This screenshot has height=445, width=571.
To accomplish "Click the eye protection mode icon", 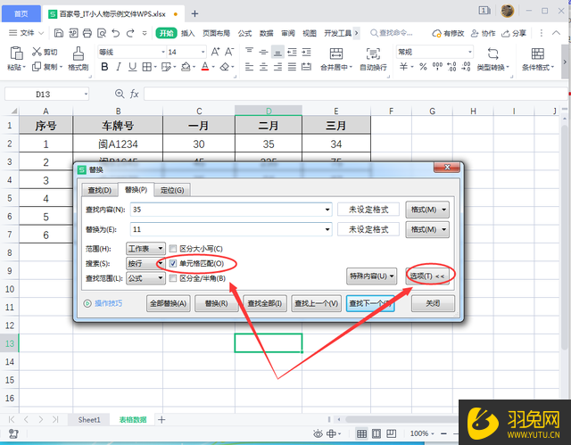I will [x=318, y=433].
